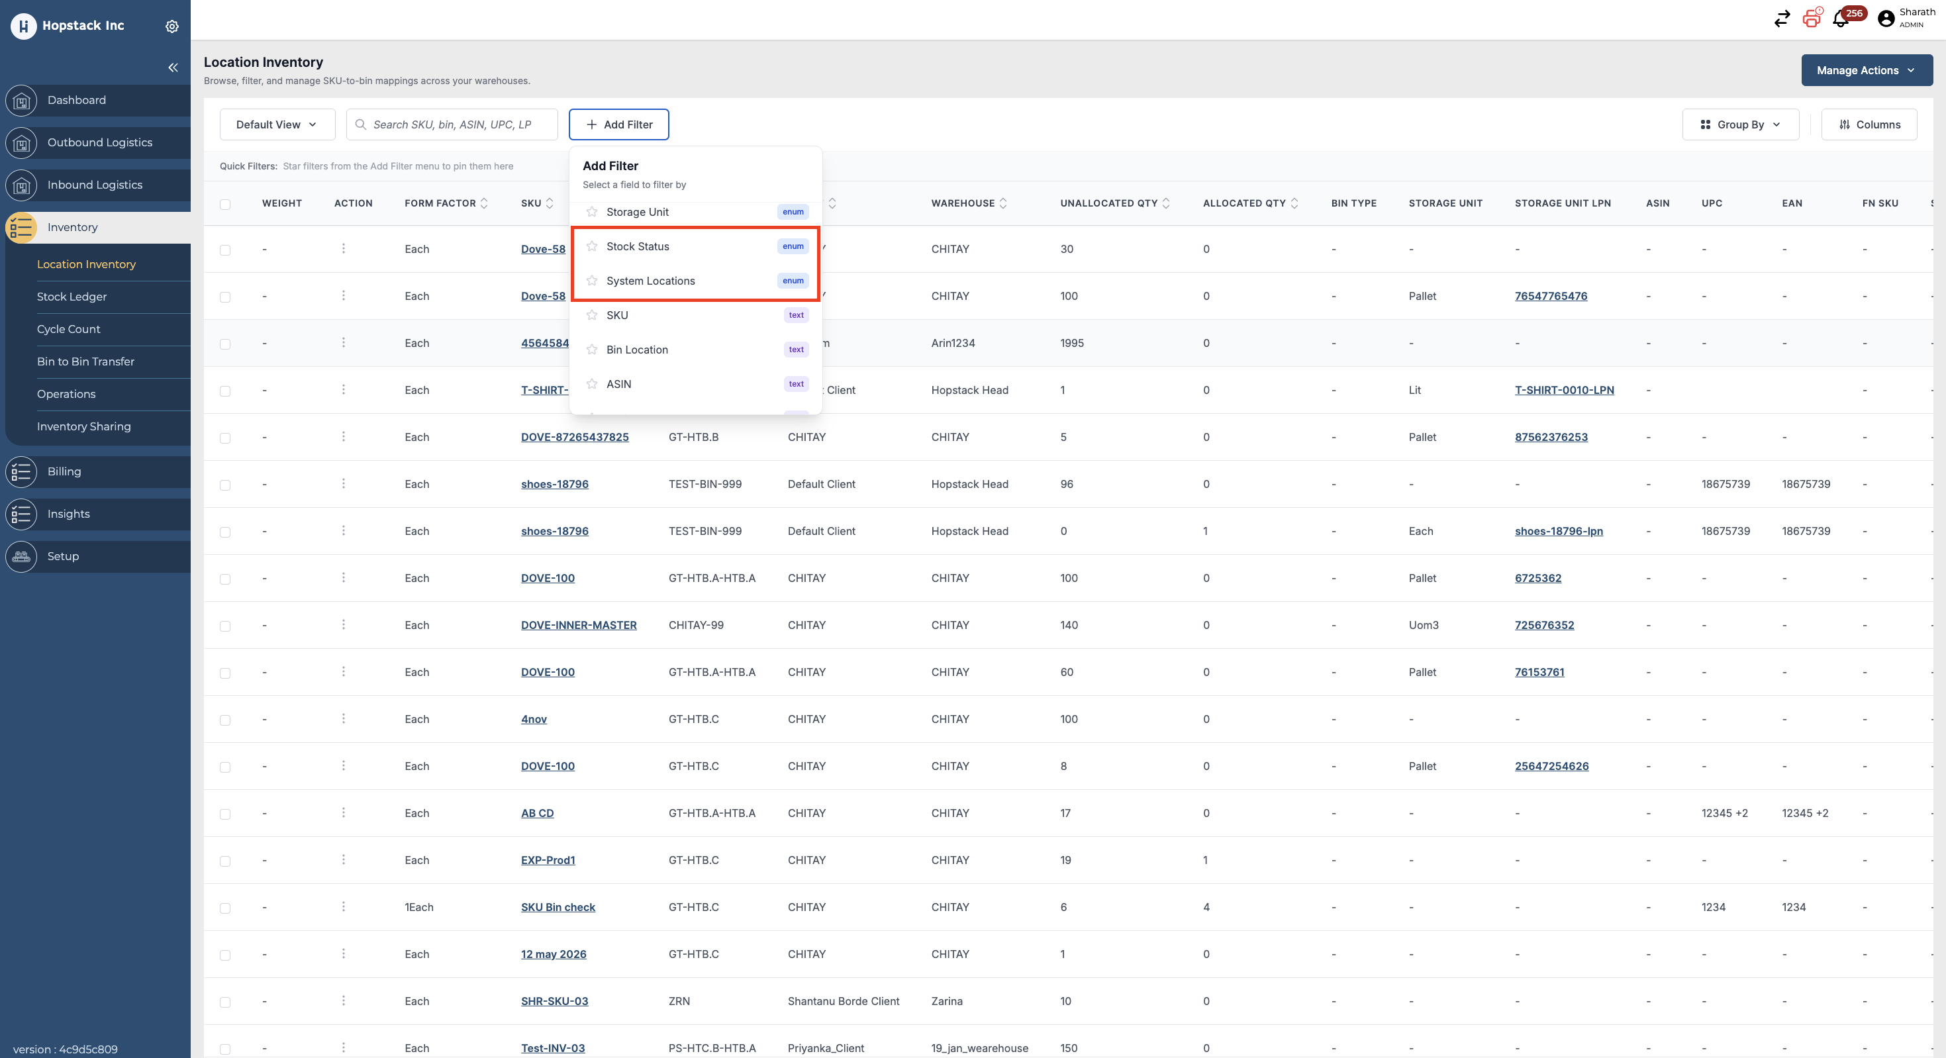Sort by Form Factor column arrows

coord(484,203)
